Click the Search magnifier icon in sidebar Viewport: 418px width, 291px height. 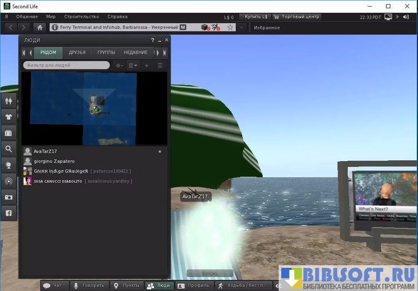(8, 149)
